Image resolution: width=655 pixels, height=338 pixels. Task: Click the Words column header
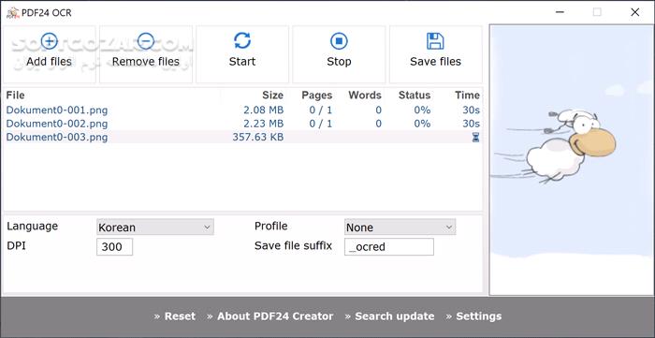pos(365,96)
